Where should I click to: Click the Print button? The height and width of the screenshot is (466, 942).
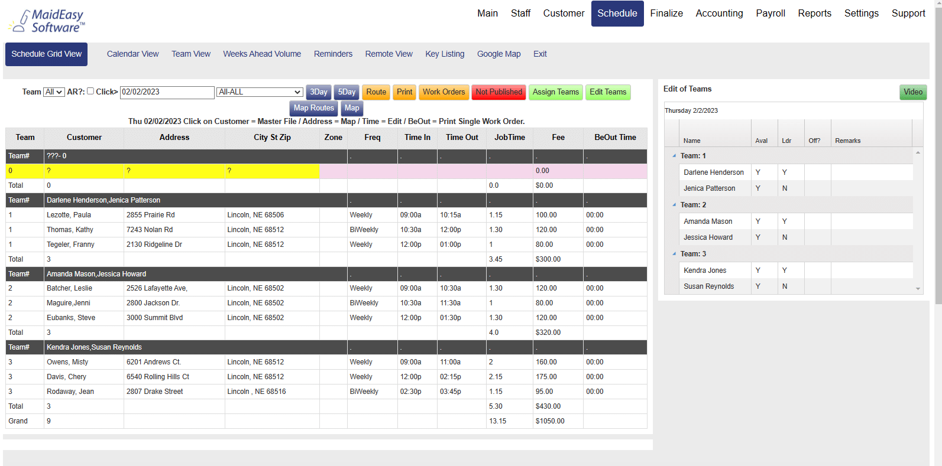click(x=404, y=92)
